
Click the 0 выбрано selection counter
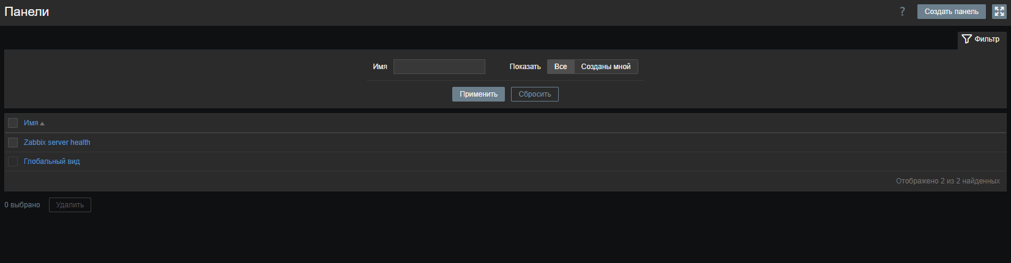coord(22,205)
